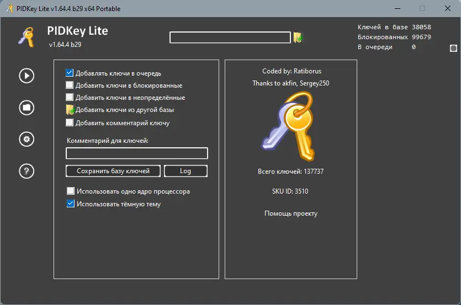461x305 pixels.
Task: Click the 'v1.64.4 b29' version label
Action: [65, 45]
